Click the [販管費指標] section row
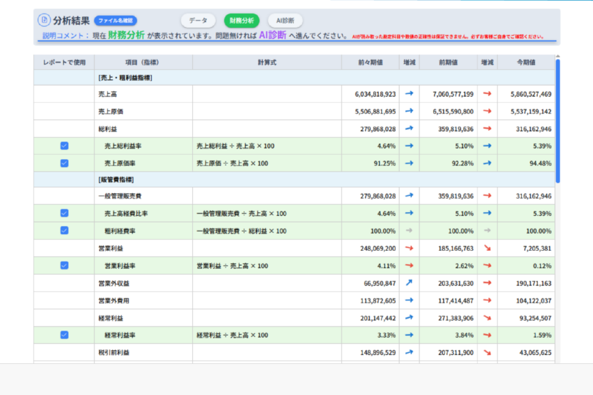Image resolution: width=593 pixels, height=395 pixels. pos(294,180)
